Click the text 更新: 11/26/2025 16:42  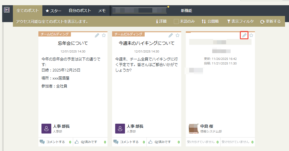pyautogui.click(x=220, y=59)
